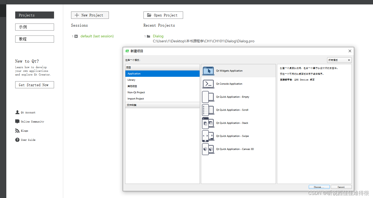Screen dimensions: 373x198
Task: Click the Qt Account person icon
Action: point(17,112)
